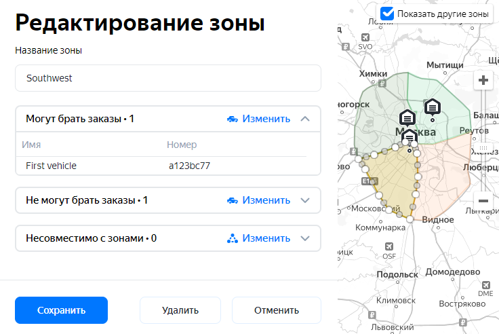Uncheck 'Показать другие зоны' checkbox
Viewport: 499px width, 334px height.
[x=388, y=14]
